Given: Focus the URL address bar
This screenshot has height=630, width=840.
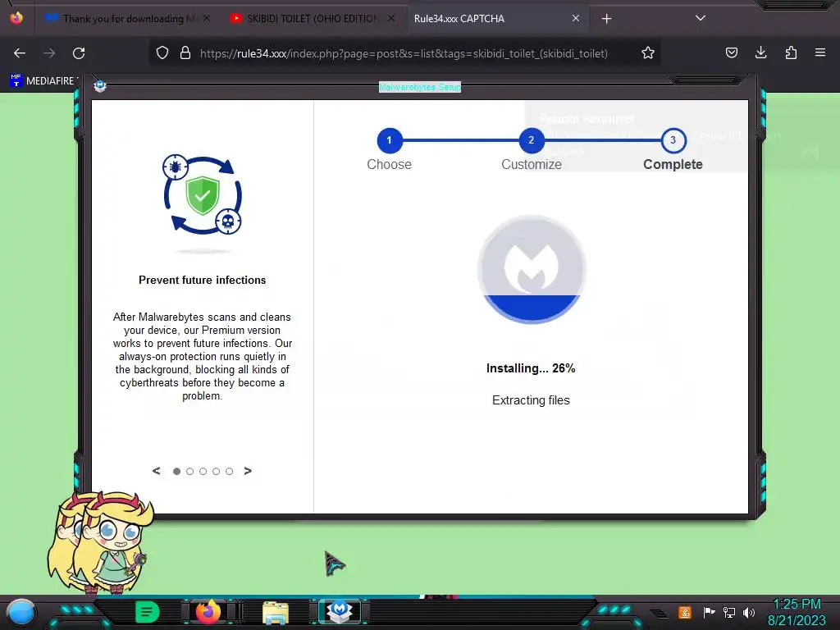Looking at the screenshot, I should pos(404,53).
